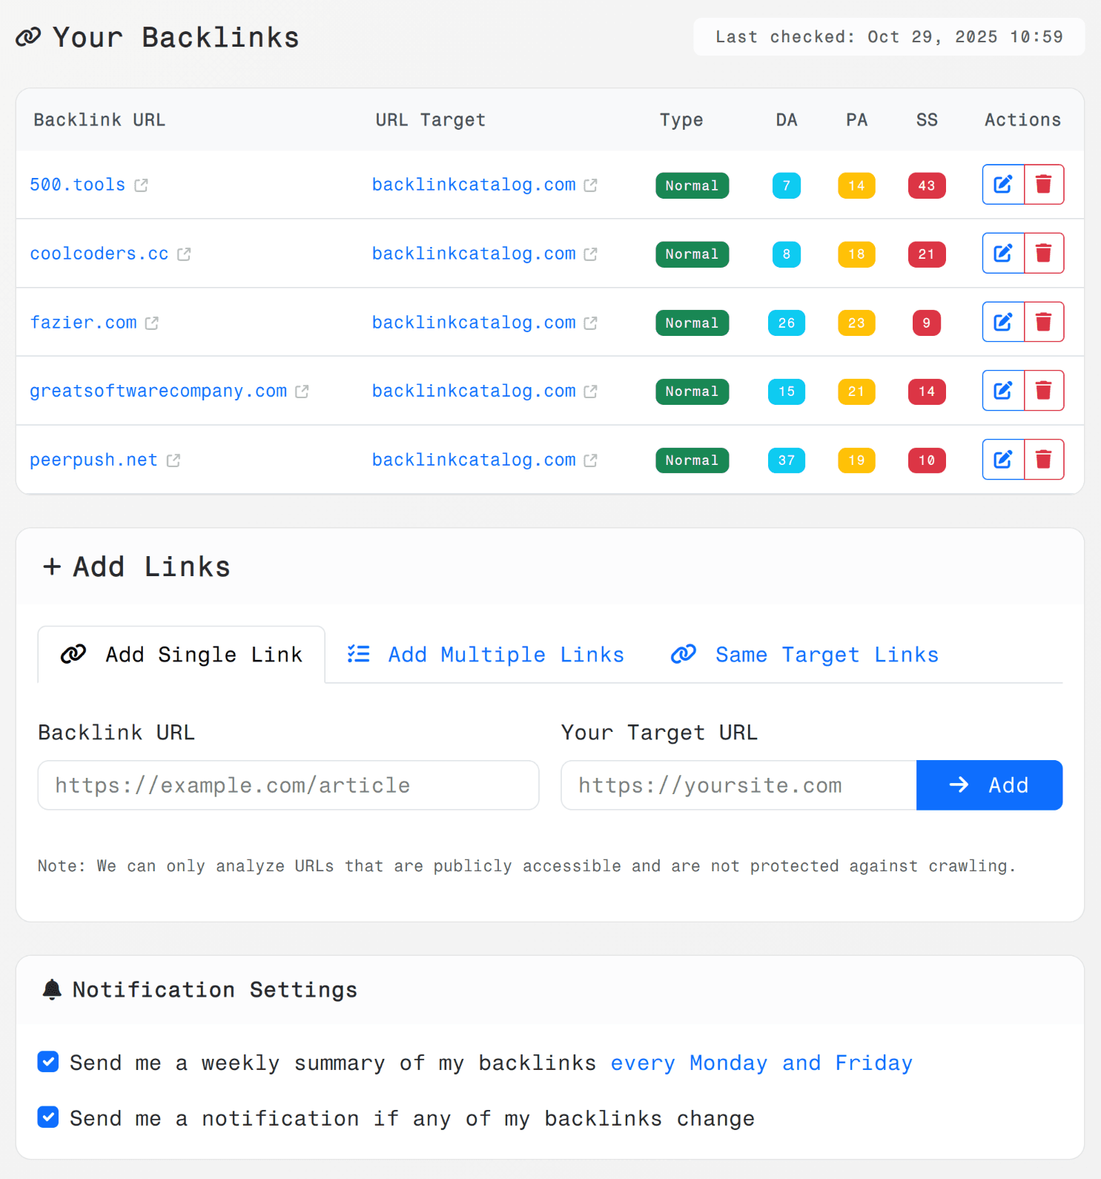1101x1179 pixels.
Task: Click DA value 37 for peerpush.net
Action: [786, 460]
